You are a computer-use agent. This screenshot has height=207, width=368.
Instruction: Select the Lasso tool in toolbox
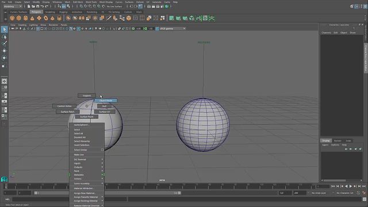pos(4,37)
